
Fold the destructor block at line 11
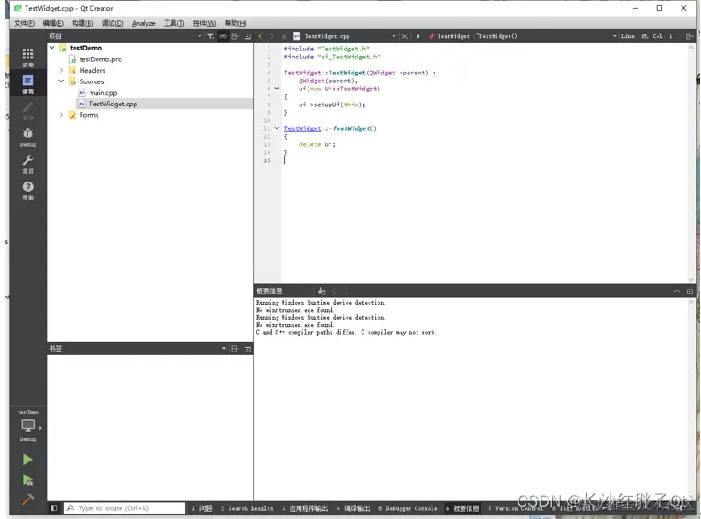click(x=277, y=128)
